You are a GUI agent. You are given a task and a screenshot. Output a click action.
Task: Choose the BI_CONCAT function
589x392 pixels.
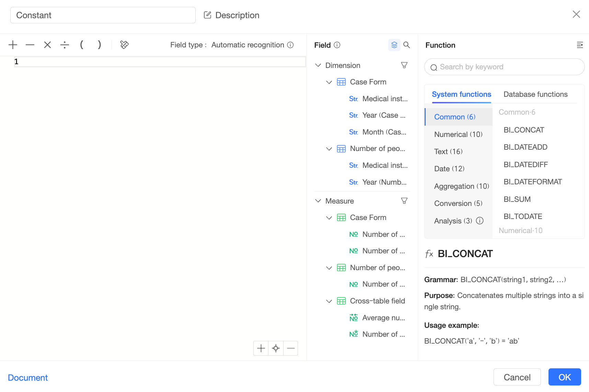point(524,130)
